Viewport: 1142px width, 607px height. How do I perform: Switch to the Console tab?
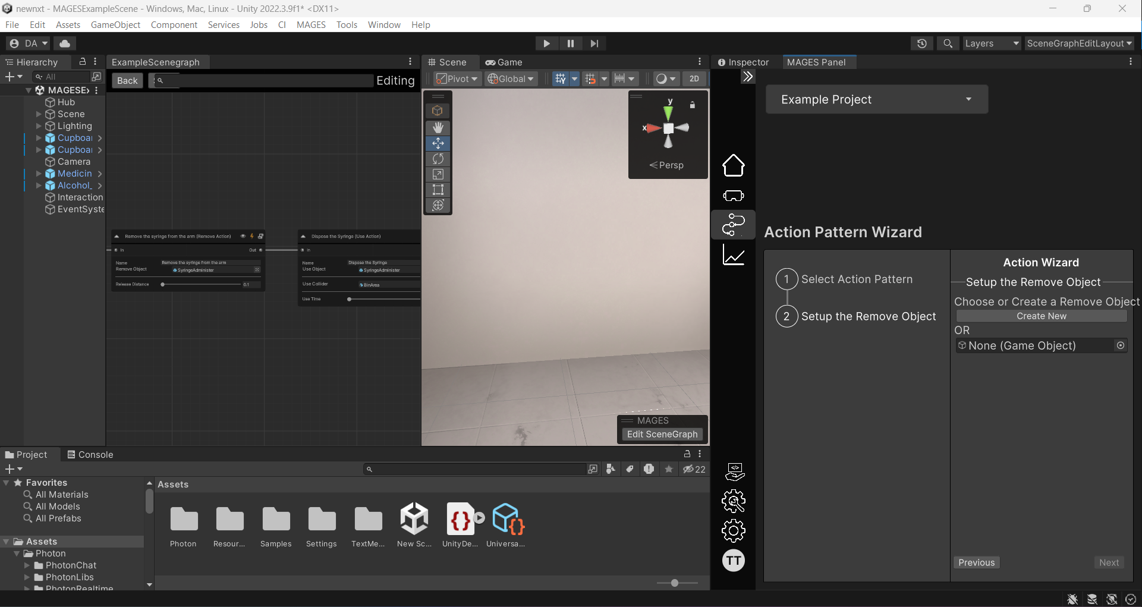pyautogui.click(x=90, y=454)
